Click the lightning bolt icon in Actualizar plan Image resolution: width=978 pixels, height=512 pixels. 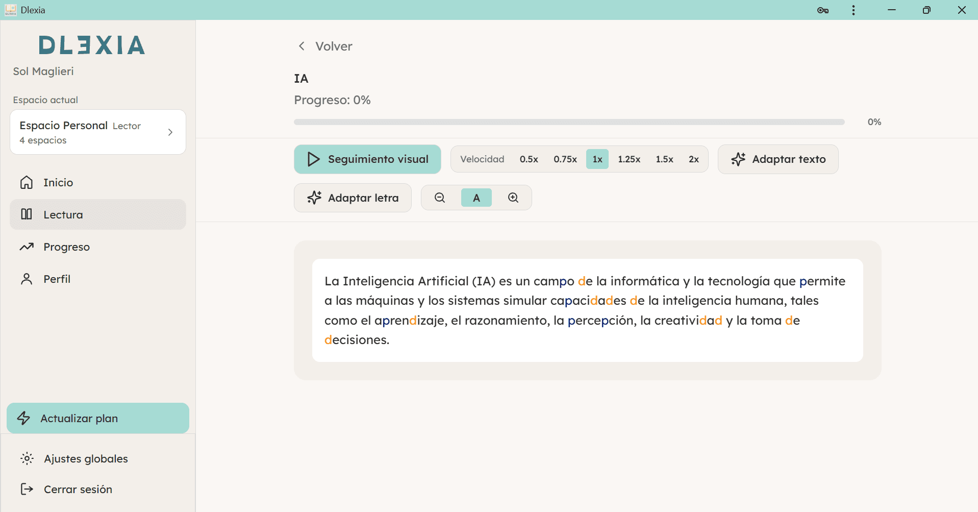(x=24, y=418)
